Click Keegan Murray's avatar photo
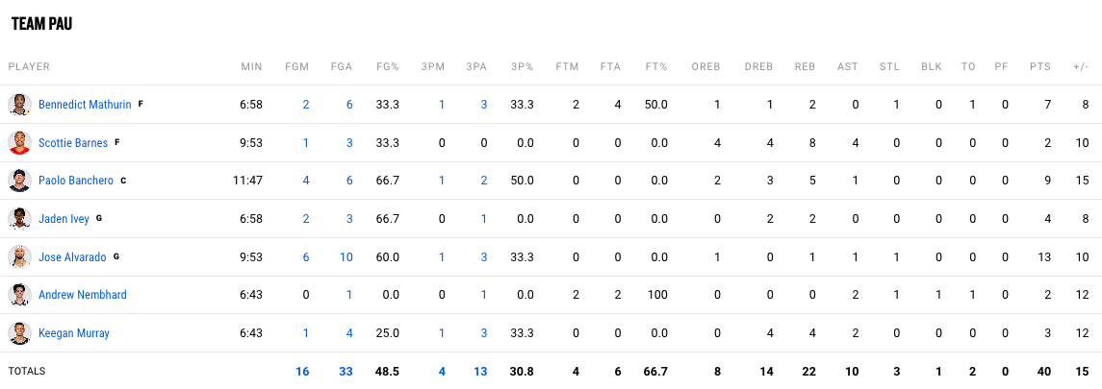 pos(19,333)
